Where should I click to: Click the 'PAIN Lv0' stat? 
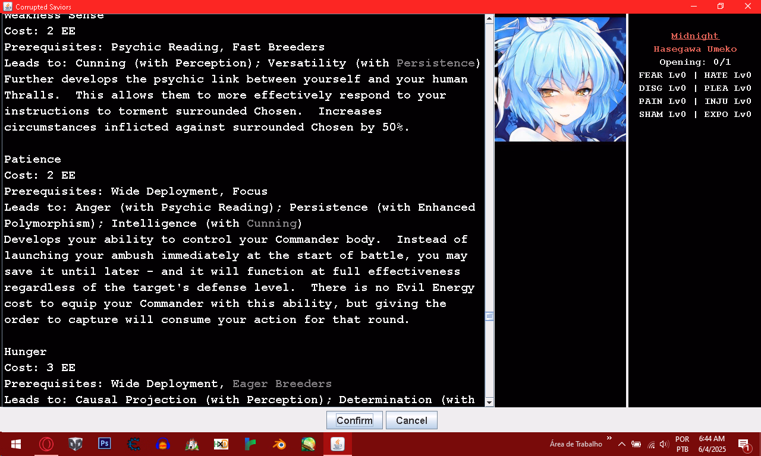[662, 101]
